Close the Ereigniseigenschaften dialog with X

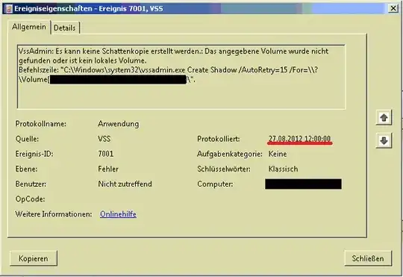393,8
